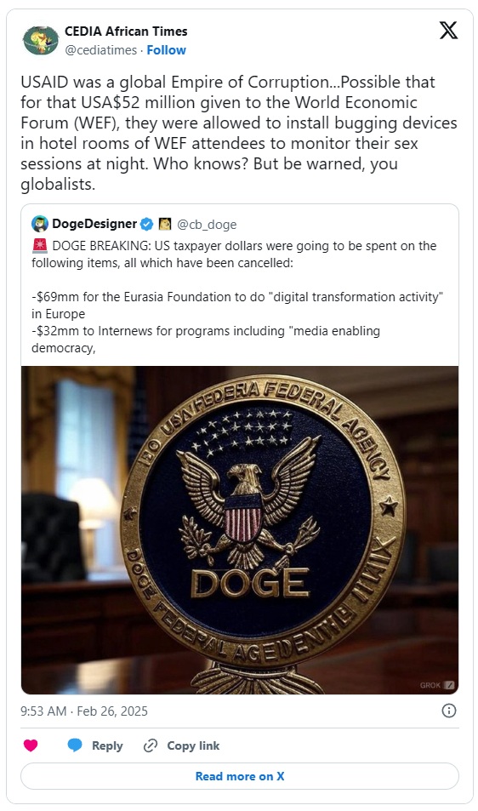This screenshot has height=811, width=478.
Task: Open the 9:53 AM Feb 26, 2025 timestamp
Action: click(84, 711)
